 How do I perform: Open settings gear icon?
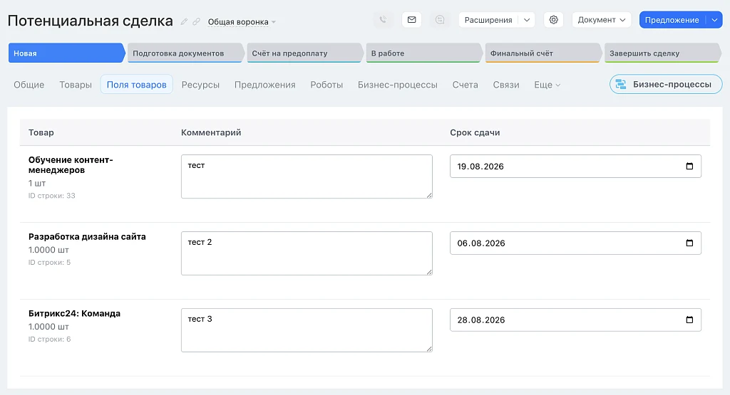[553, 20]
